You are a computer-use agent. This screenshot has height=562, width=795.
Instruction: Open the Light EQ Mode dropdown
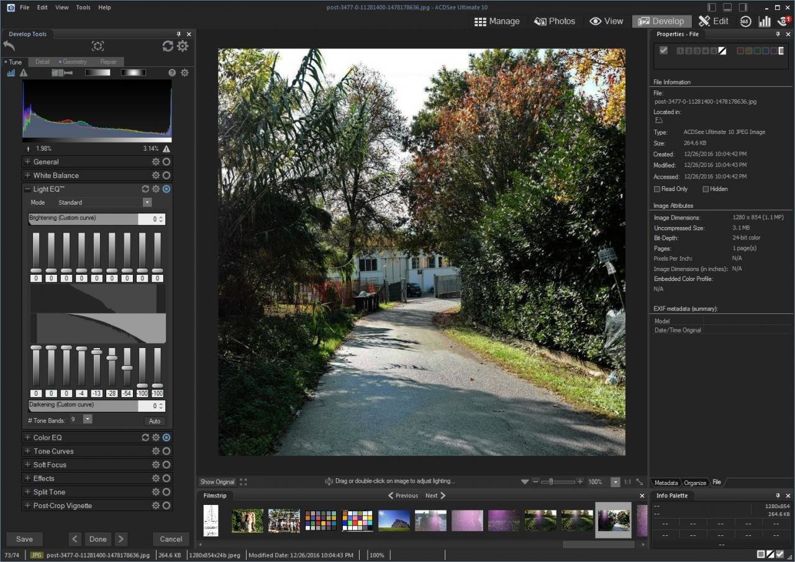pos(147,203)
